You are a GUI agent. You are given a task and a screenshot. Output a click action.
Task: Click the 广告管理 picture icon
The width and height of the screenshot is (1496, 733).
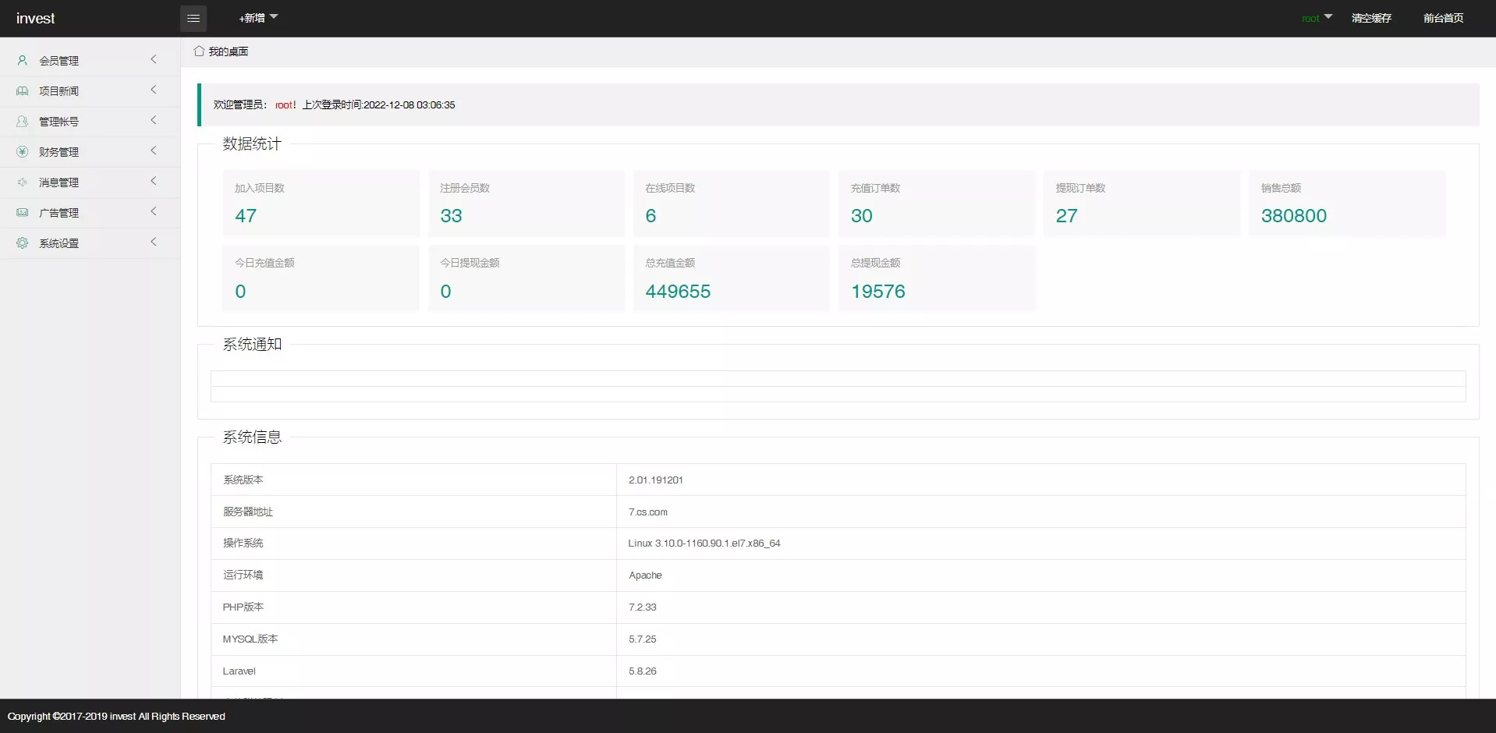pos(23,212)
